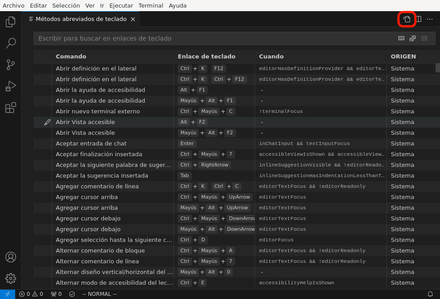Click the Comando column header
440x299 pixels.
[x=71, y=56]
